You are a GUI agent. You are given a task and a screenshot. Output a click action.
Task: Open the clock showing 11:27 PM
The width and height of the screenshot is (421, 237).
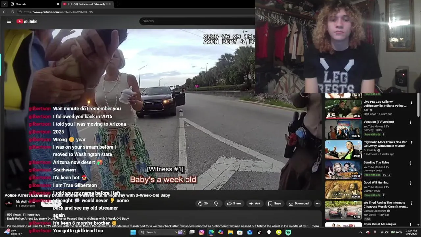pyautogui.click(x=411, y=232)
